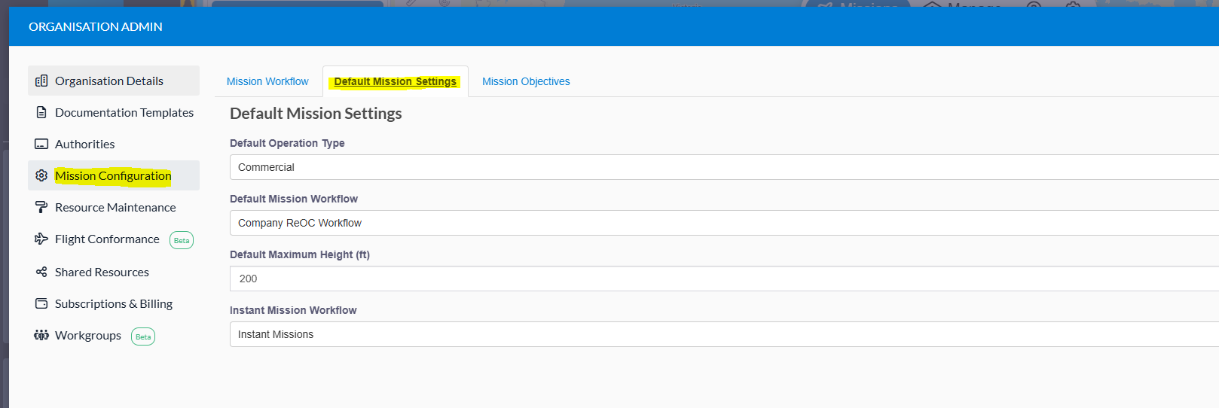Click the Organisation Details building icon
The width and height of the screenshot is (1219, 408).
41,81
